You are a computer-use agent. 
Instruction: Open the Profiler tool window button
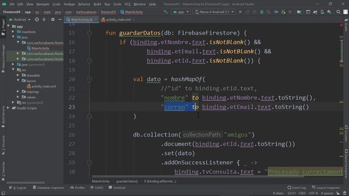(x=77, y=188)
